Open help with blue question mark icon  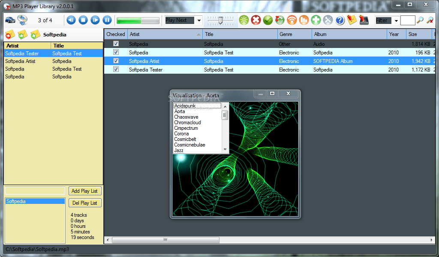click(340, 20)
